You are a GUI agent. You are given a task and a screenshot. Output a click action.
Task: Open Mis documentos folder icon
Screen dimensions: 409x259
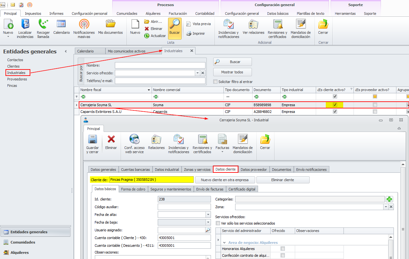(x=111, y=27)
